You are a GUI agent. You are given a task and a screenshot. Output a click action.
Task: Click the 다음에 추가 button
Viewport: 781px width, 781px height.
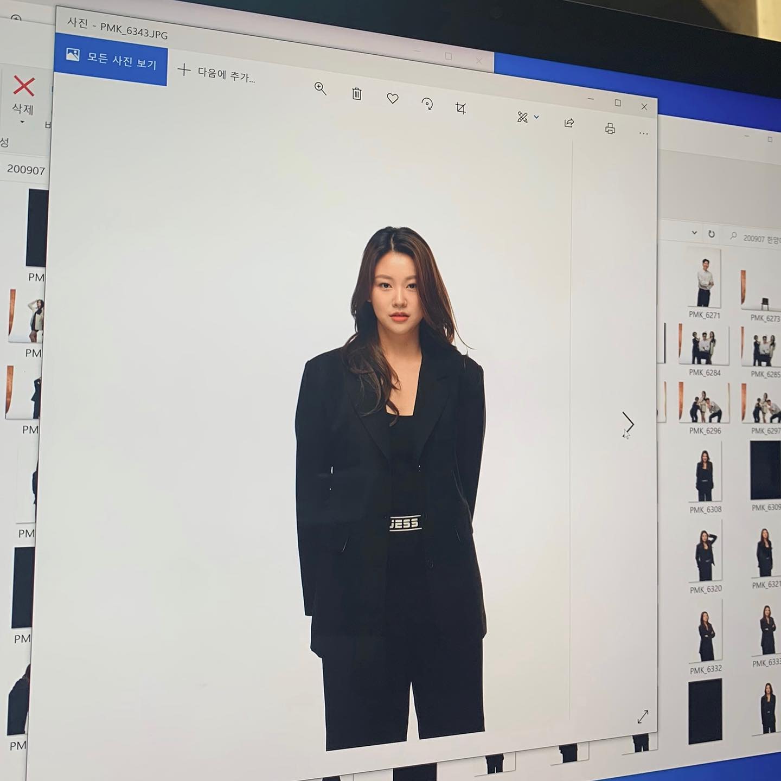click(x=216, y=73)
